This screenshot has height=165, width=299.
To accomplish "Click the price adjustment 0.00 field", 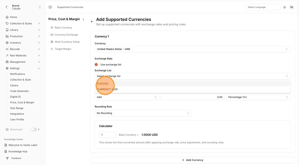I will pos(192,97).
